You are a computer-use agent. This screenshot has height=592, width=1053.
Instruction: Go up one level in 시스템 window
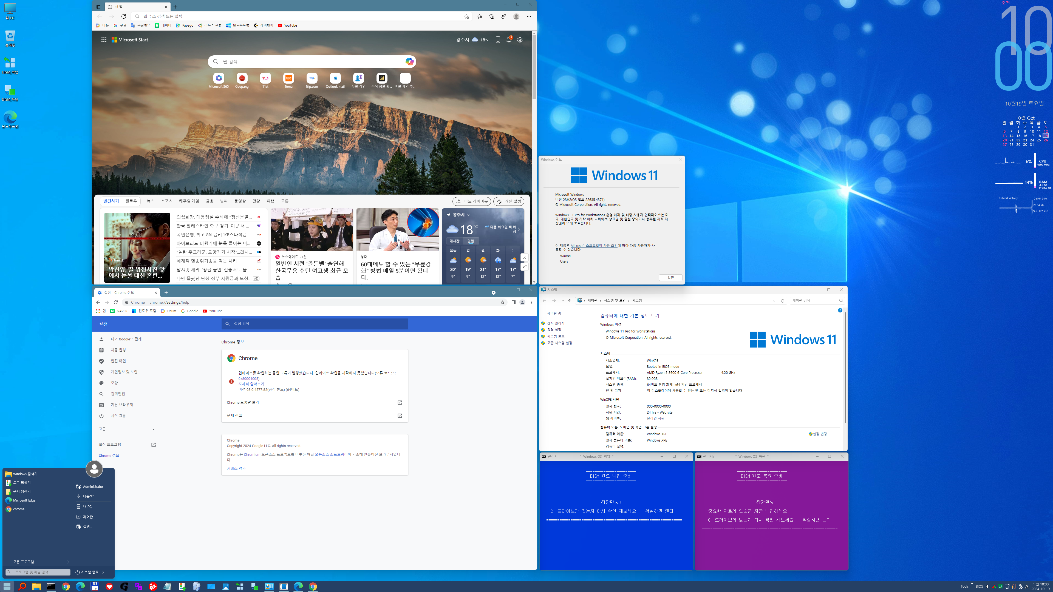click(570, 301)
